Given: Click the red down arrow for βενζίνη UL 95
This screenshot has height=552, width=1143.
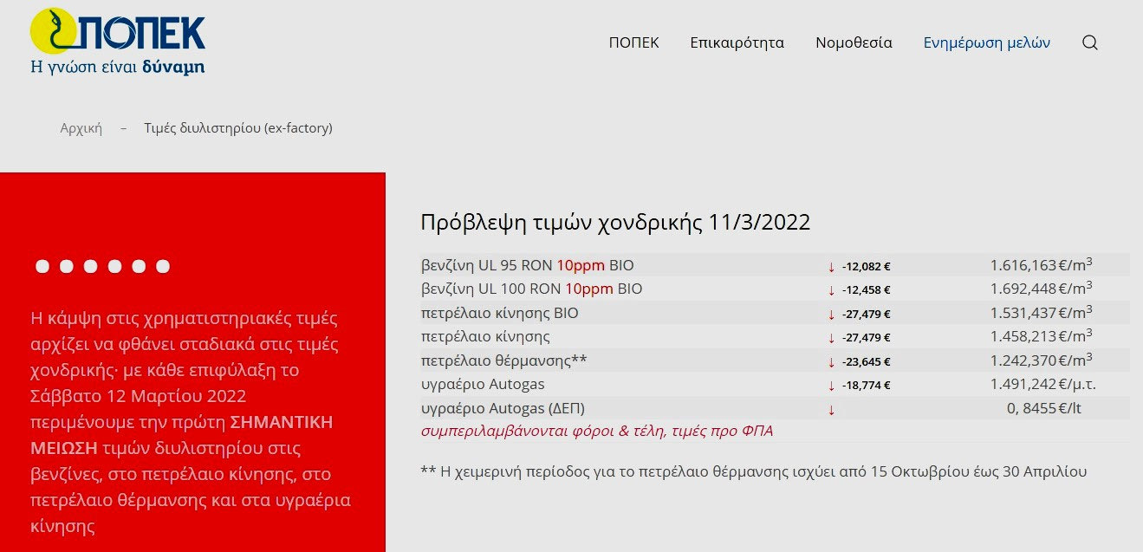Looking at the screenshot, I should (831, 266).
